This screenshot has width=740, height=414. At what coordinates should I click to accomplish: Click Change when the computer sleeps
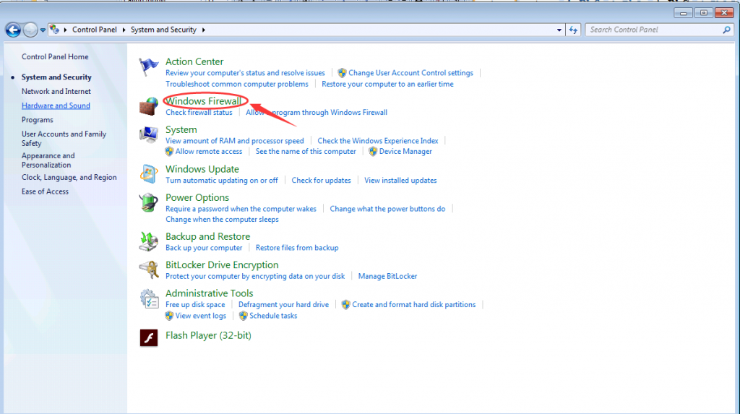coord(222,220)
